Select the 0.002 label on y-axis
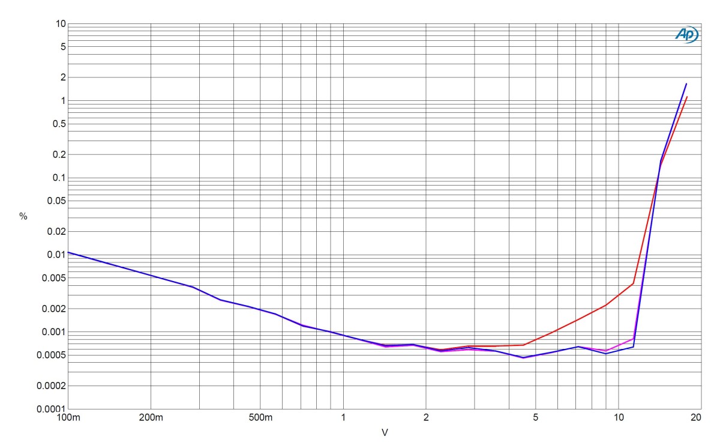This screenshot has height=442, width=720. (53, 309)
